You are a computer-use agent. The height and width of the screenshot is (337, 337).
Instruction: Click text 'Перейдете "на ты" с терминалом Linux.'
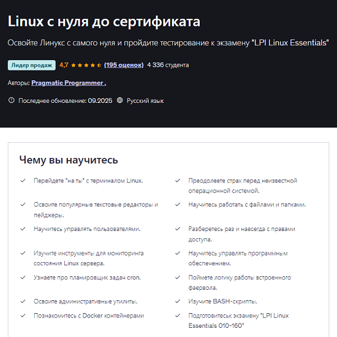(88, 181)
